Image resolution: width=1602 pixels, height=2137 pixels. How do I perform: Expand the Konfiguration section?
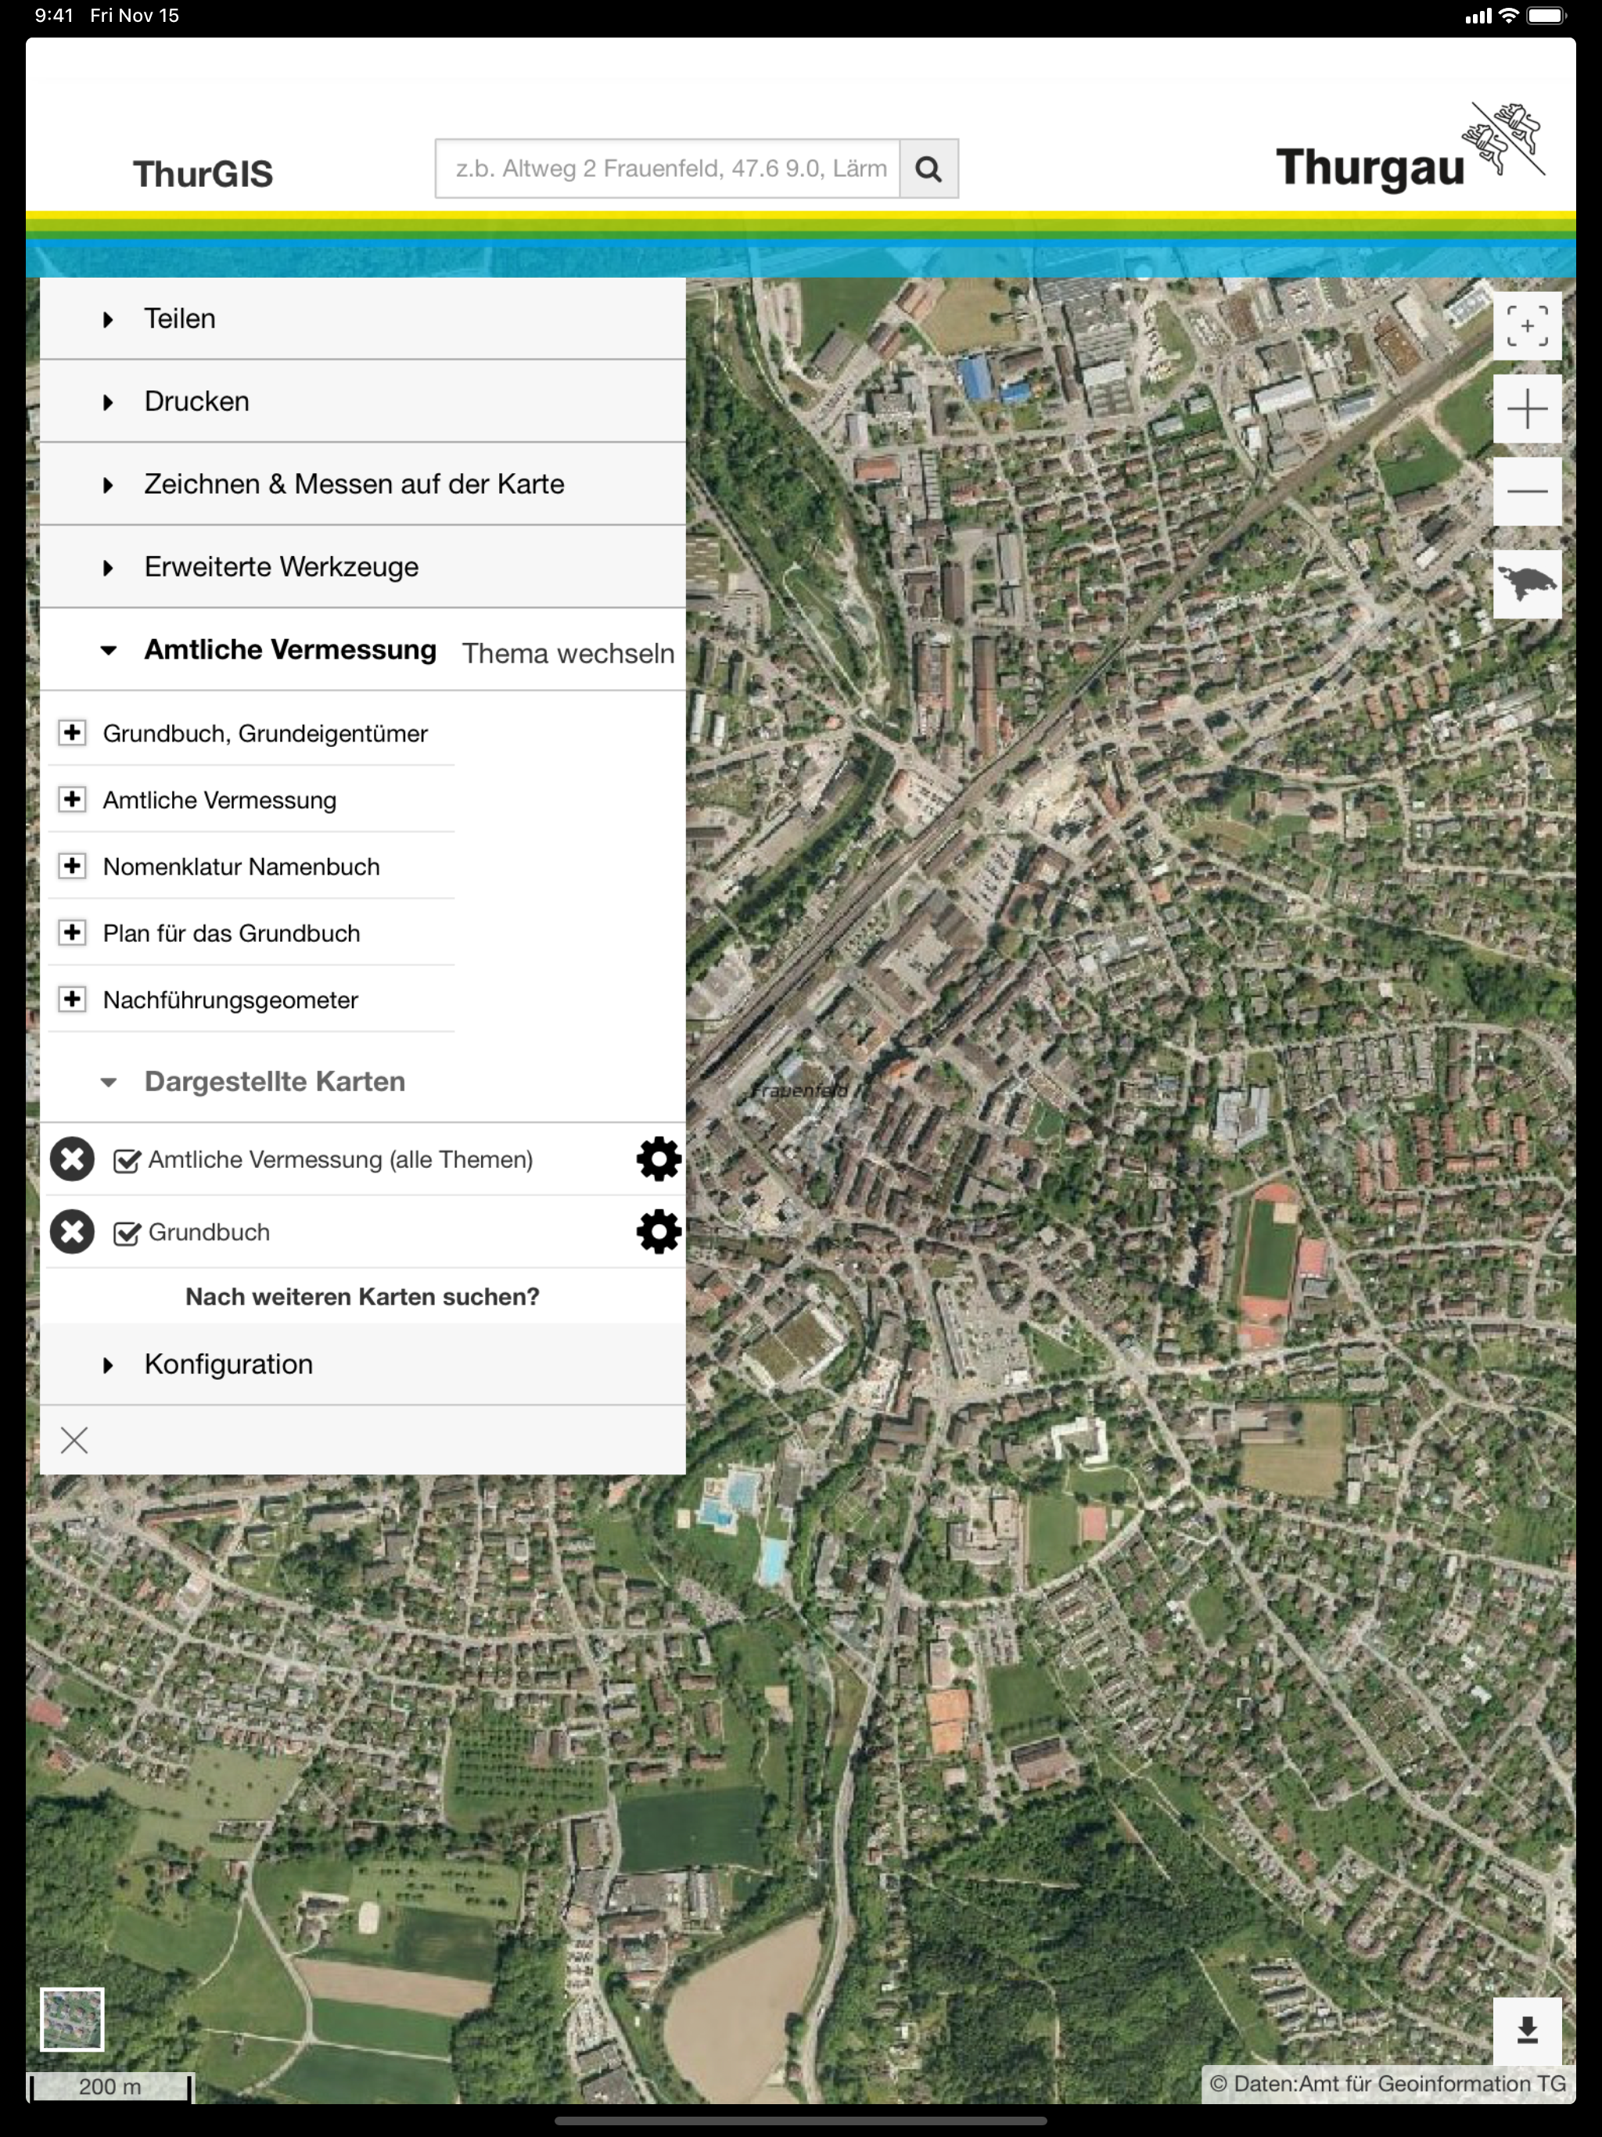click(363, 1364)
